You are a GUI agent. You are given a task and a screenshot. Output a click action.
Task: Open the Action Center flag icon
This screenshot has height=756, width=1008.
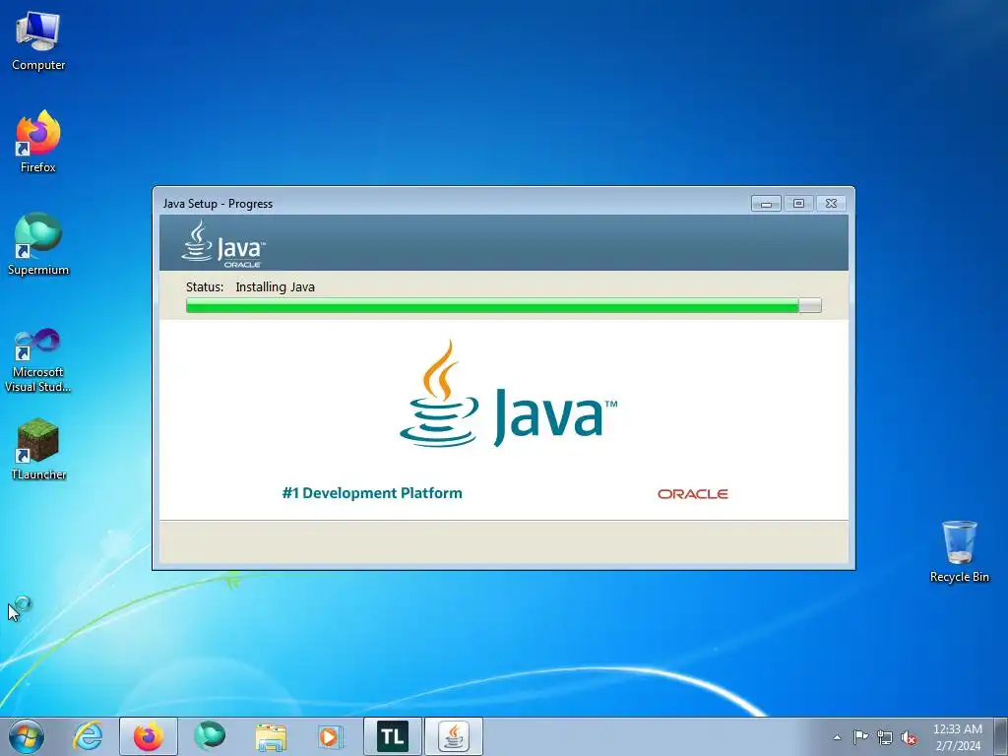click(860, 737)
